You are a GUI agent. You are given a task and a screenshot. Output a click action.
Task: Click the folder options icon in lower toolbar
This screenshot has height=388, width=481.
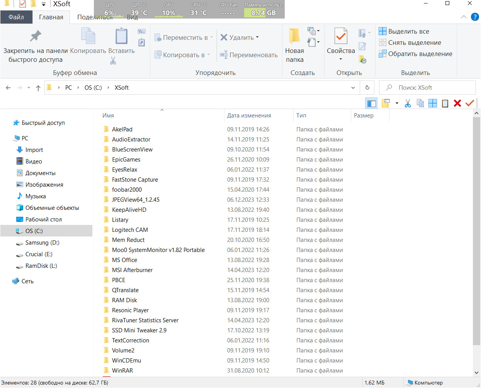click(386, 103)
